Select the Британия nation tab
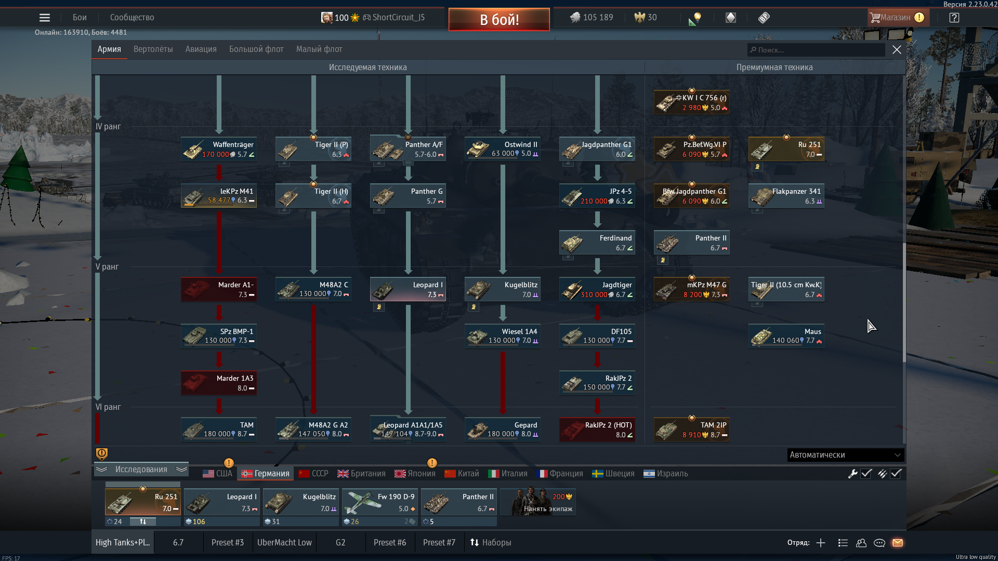This screenshot has height=561, width=998. click(361, 474)
